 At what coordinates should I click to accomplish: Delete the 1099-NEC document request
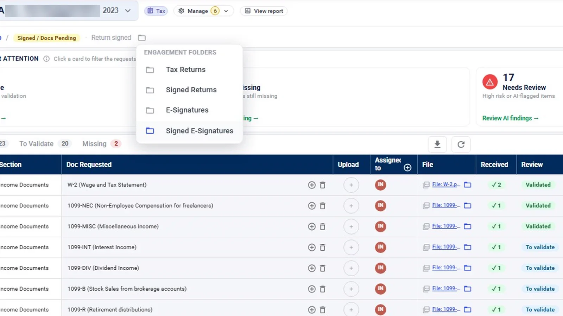[322, 206]
